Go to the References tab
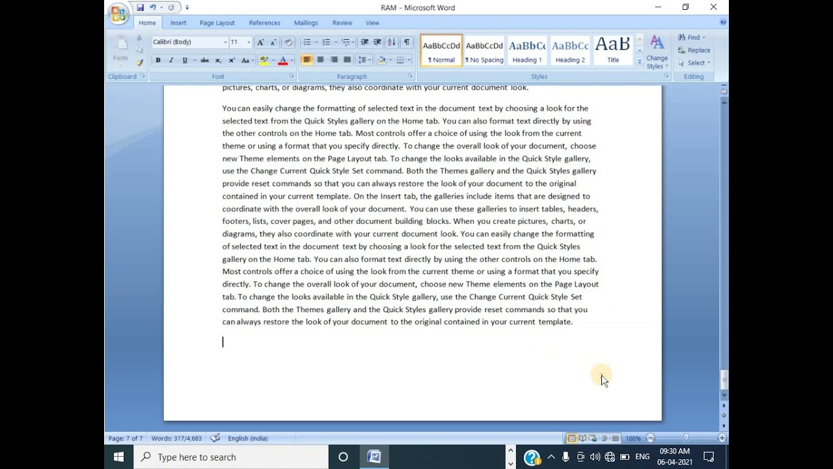Image resolution: width=833 pixels, height=469 pixels. 264,23
